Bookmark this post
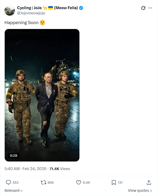 pyautogui.click(x=114, y=182)
